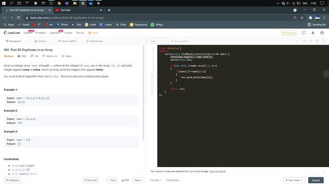Screen dimensions: 329x185
Task: Bookmark this page with the star icon
Action: pyautogui.click(x=302, y=18)
